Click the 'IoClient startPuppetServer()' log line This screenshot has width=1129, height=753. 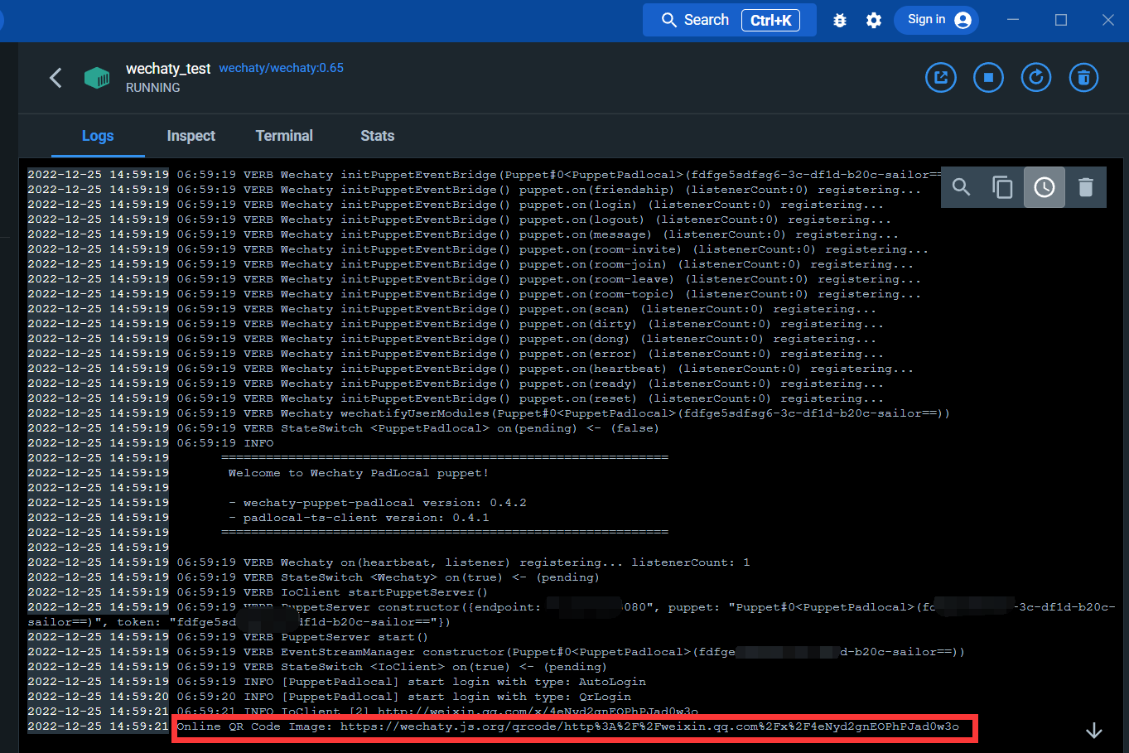tap(332, 592)
